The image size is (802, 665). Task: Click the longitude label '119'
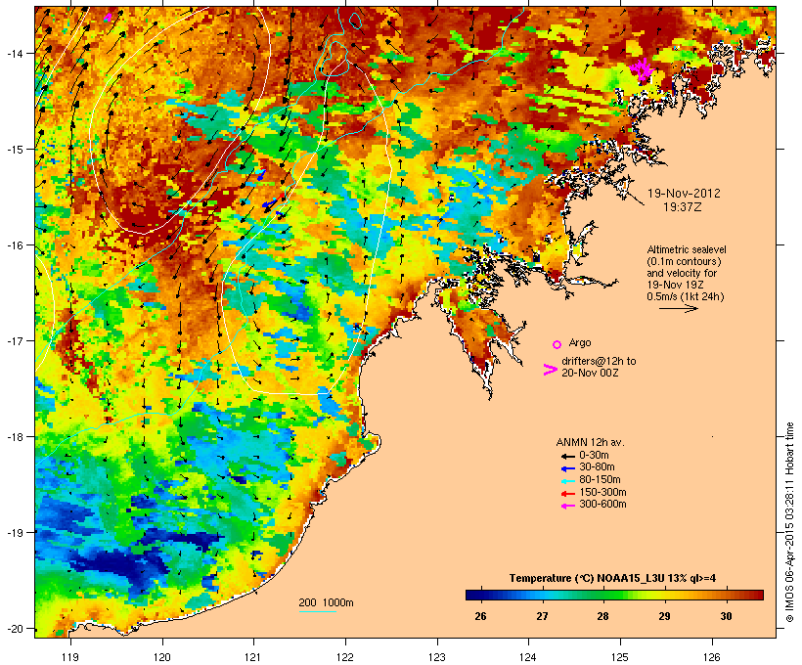coord(70,657)
